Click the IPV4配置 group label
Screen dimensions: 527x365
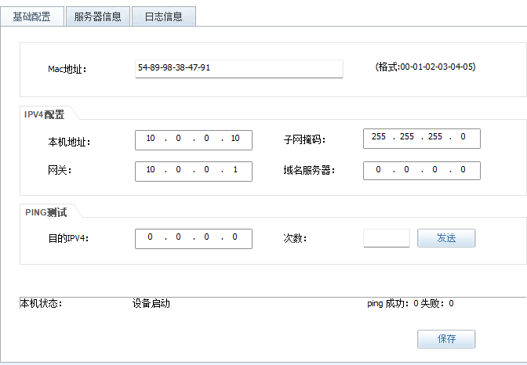pos(44,114)
